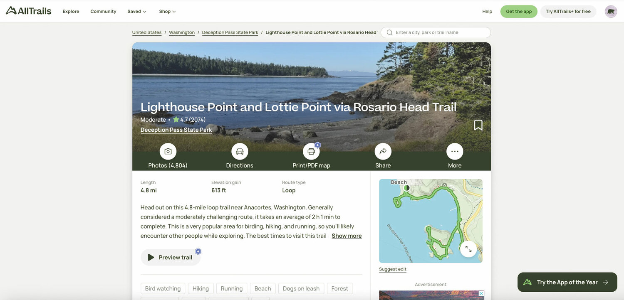This screenshot has height=300, width=624.
Task: Open the Photos camera icon
Action: (x=168, y=152)
